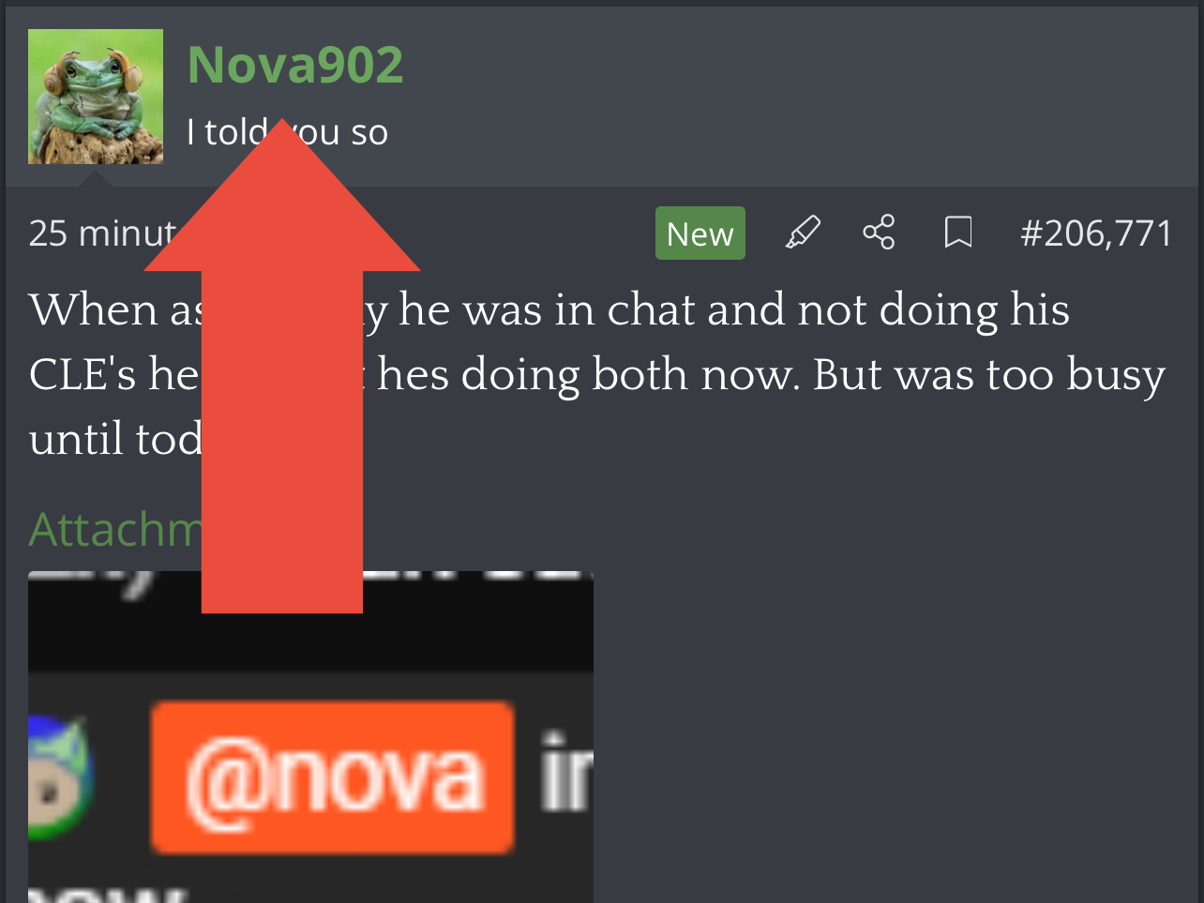Click the highlighter pen icon in post header
Viewport: 1204px width, 903px height.
pyautogui.click(x=803, y=233)
